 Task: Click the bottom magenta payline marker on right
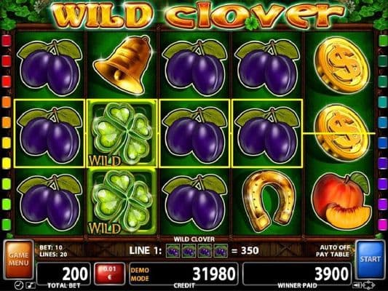383,225
